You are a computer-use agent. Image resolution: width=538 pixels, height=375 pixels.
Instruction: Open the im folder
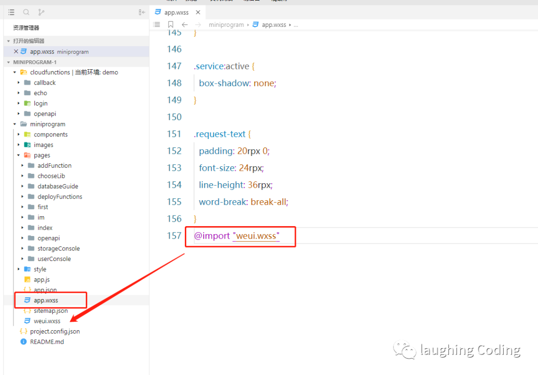tap(41, 217)
